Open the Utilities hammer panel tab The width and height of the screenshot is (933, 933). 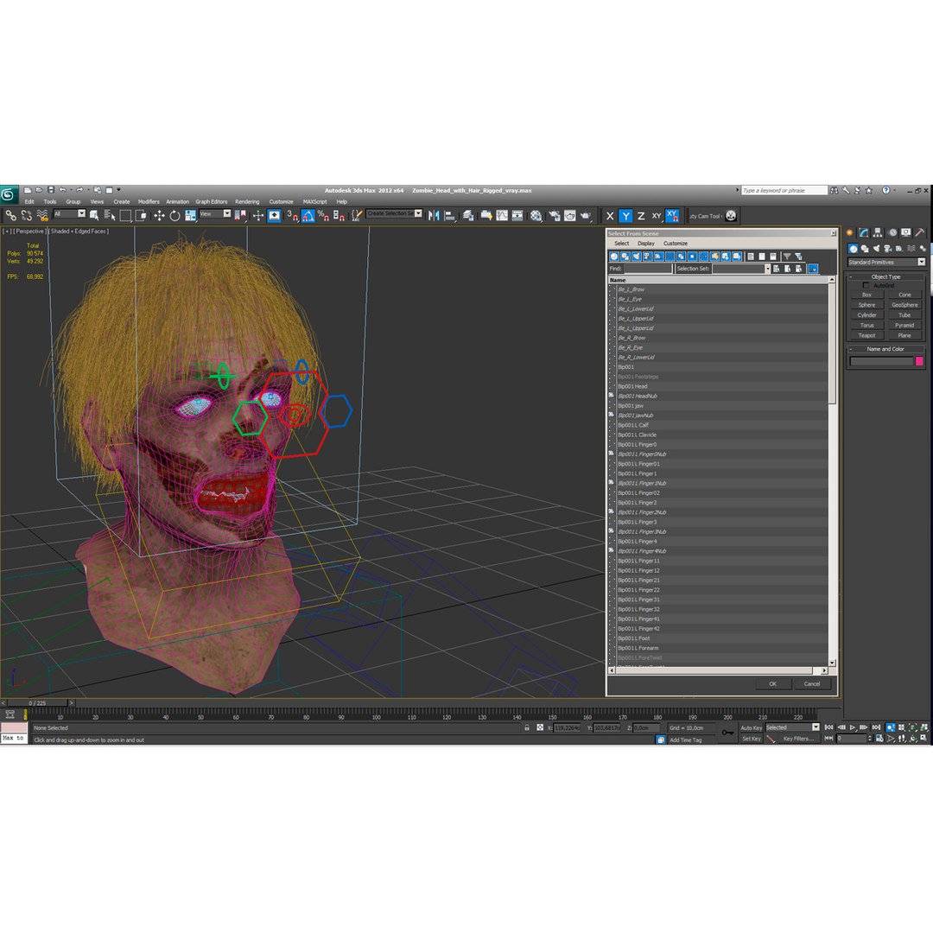(920, 232)
